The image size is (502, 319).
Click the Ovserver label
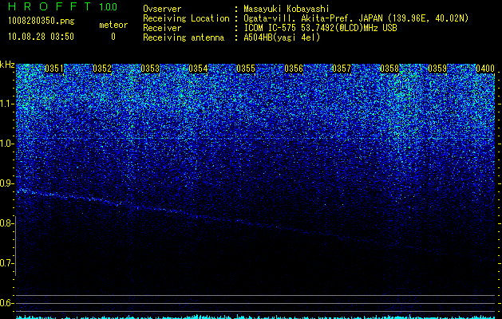[162, 9]
